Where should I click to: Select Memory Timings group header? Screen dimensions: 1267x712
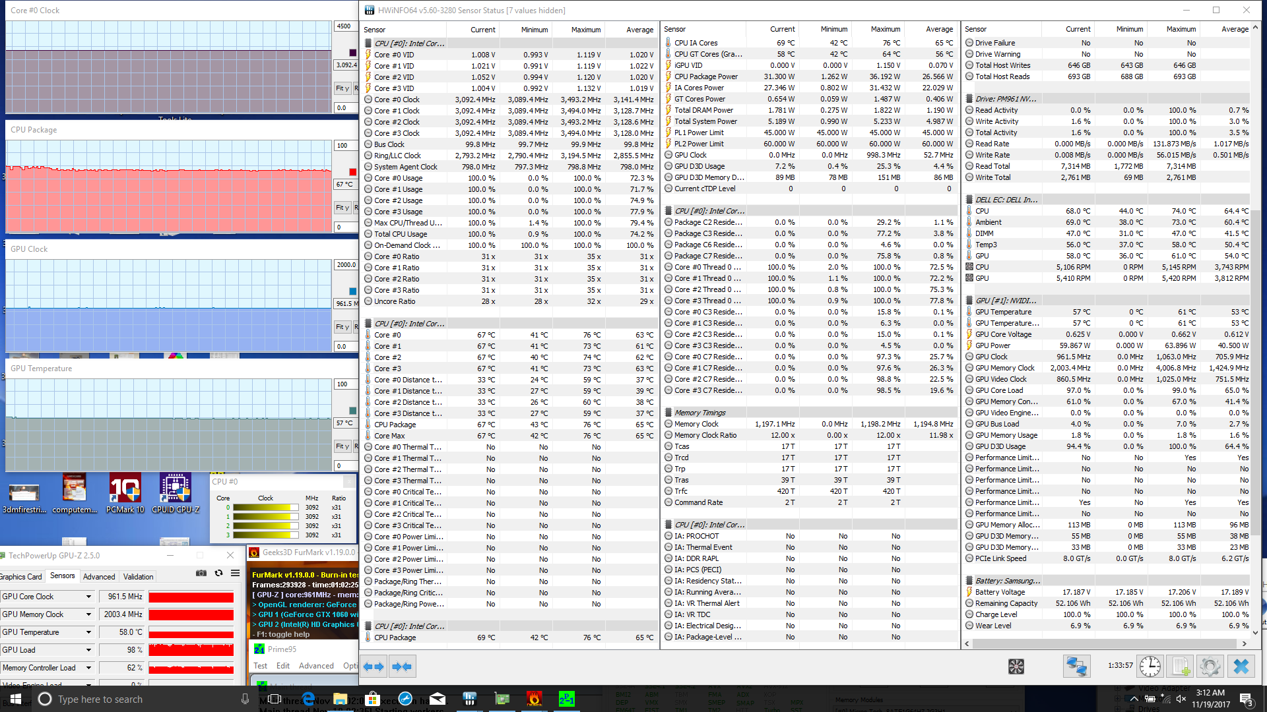point(810,413)
